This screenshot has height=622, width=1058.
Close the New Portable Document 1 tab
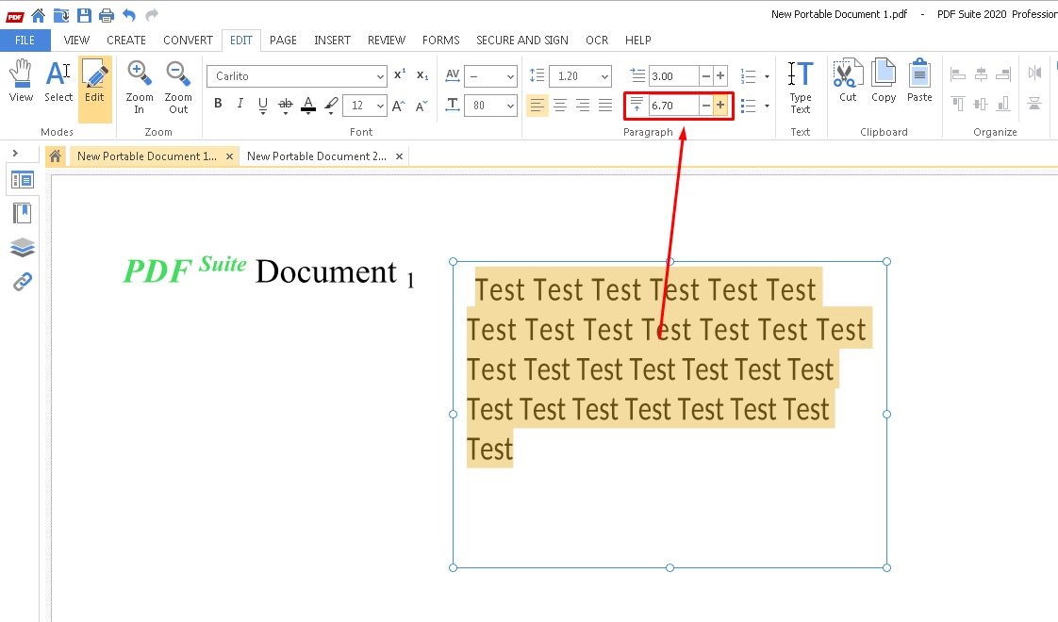tap(229, 156)
